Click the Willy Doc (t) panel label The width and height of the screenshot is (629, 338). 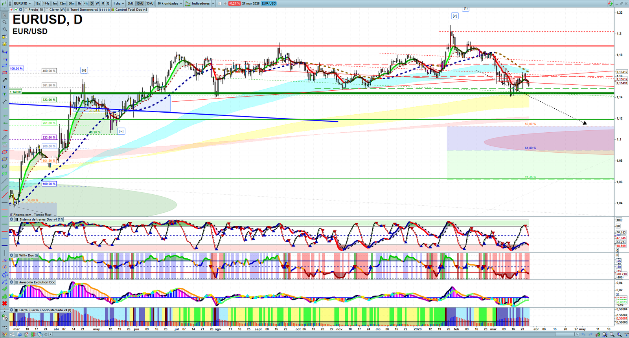pyautogui.click(x=29, y=255)
